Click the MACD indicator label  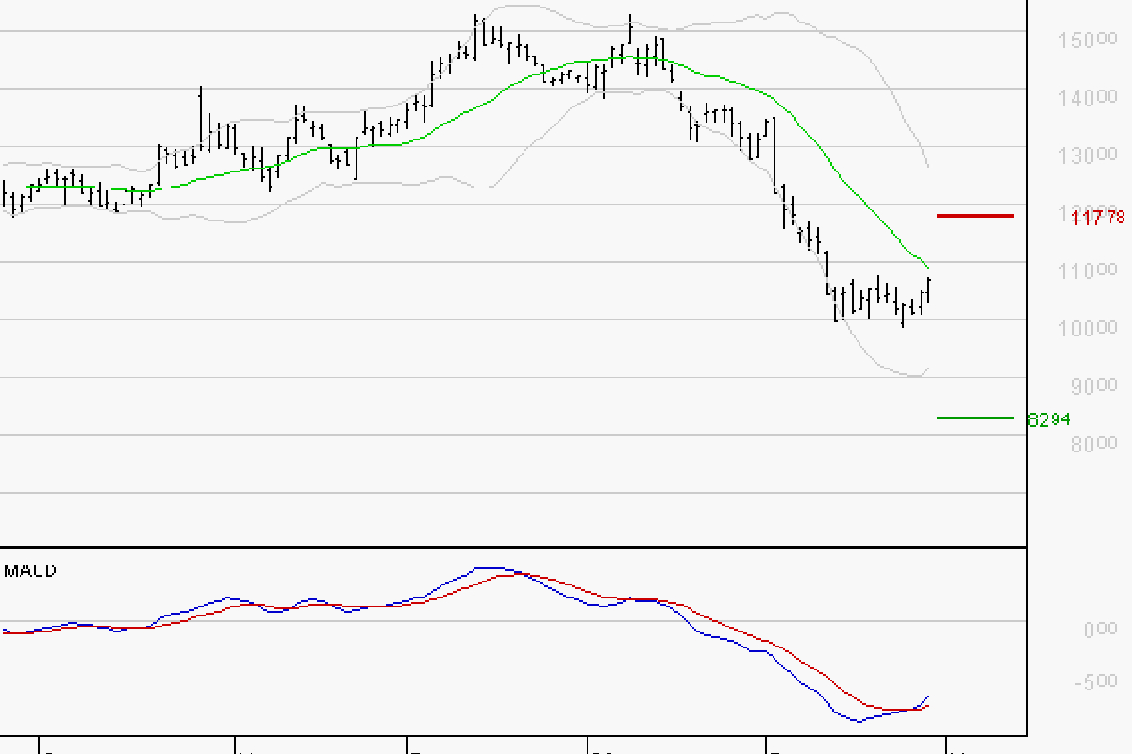[x=30, y=570]
